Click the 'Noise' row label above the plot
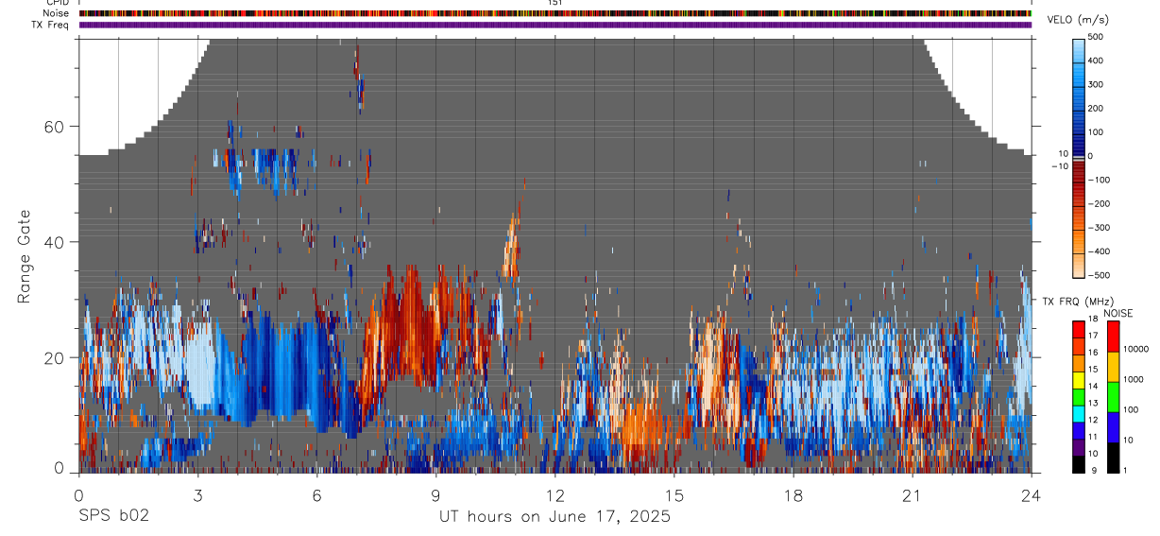The image size is (1160, 536). pyautogui.click(x=56, y=13)
